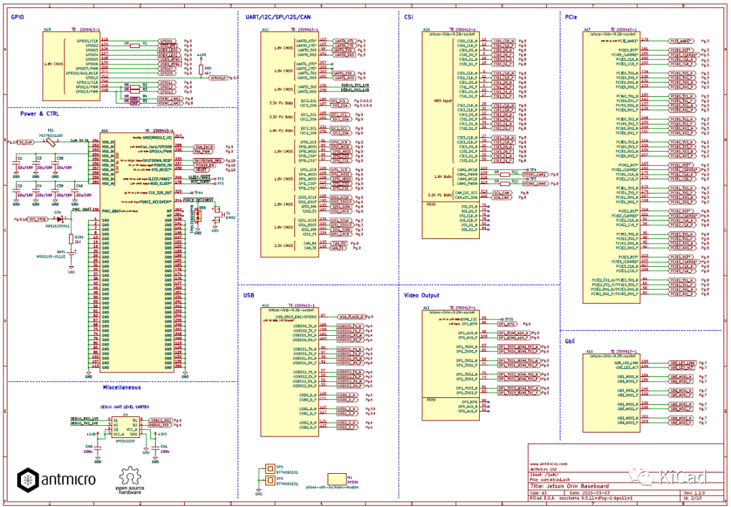This screenshot has height=507, width=731.
Task: Click the Power & CTRL section title
Action: point(40,114)
